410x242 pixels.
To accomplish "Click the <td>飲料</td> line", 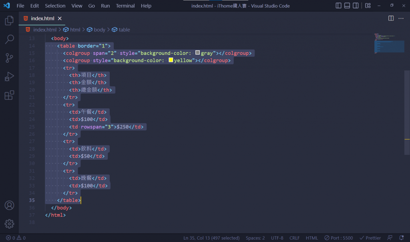I will coord(88,149).
